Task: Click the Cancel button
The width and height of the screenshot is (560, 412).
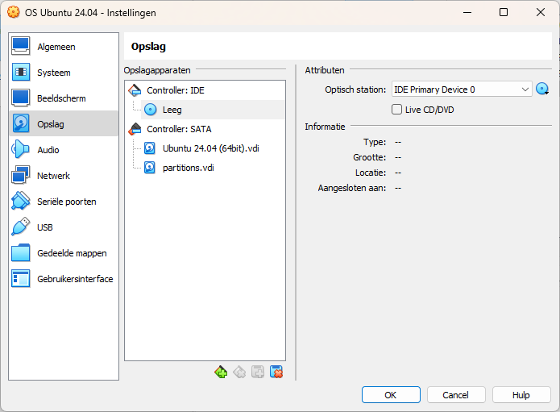Action: coord(456,395)
